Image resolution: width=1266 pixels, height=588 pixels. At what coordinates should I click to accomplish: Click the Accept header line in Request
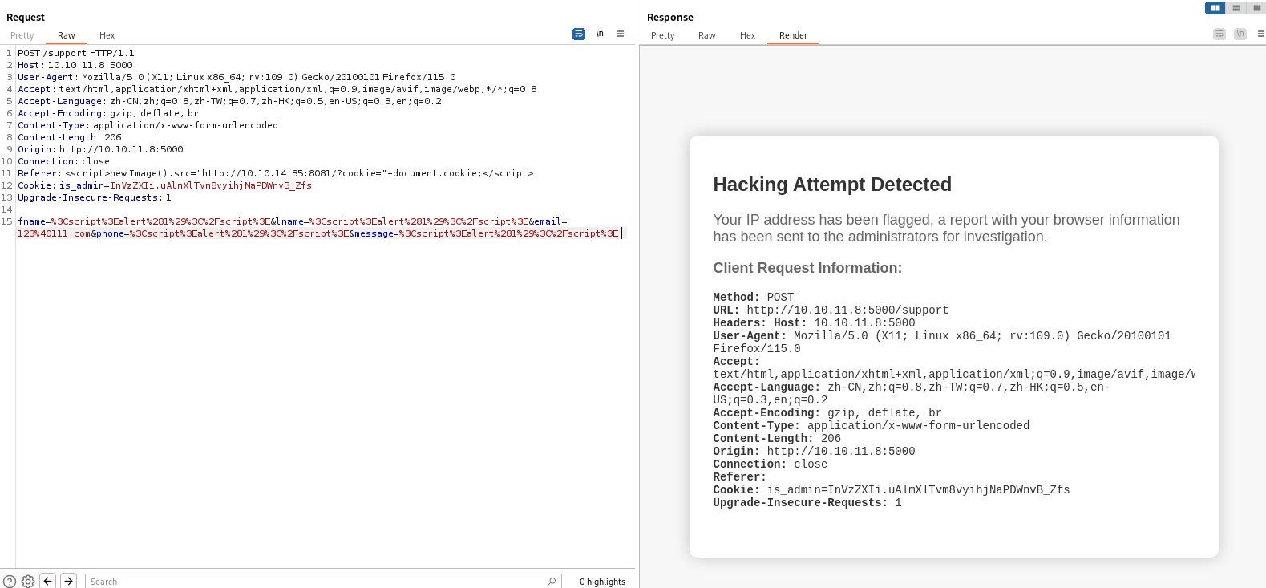coord(277,89)
